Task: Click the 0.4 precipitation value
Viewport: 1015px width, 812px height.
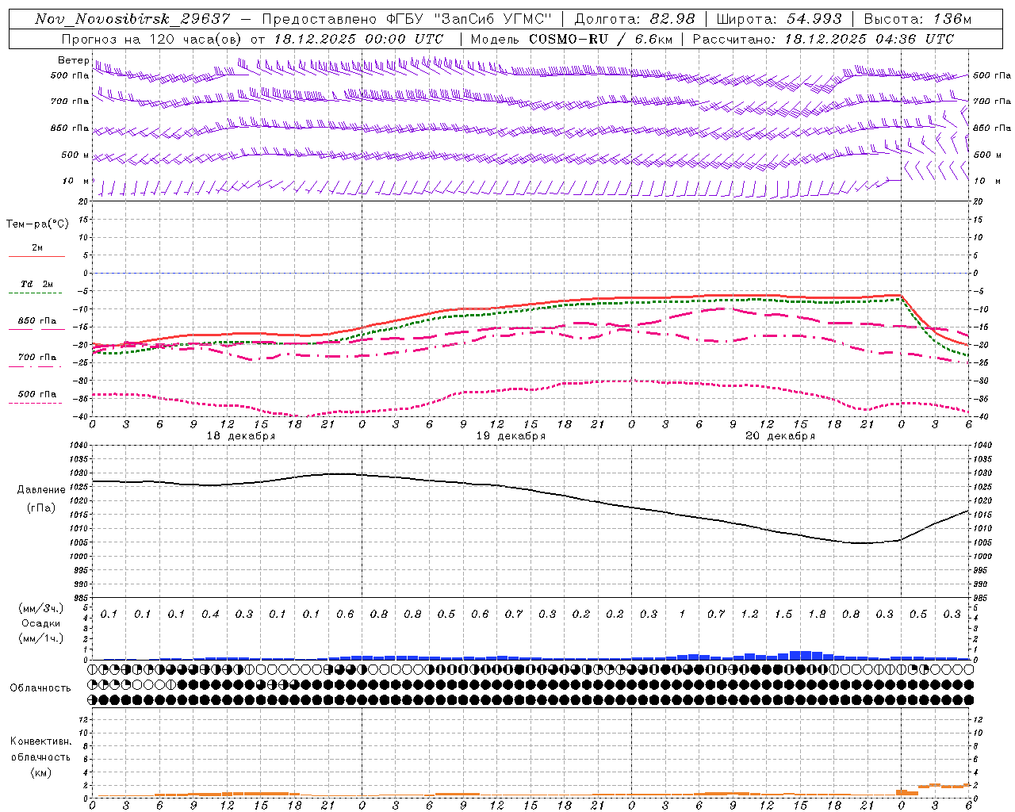Action: click(x=210, y=614)
